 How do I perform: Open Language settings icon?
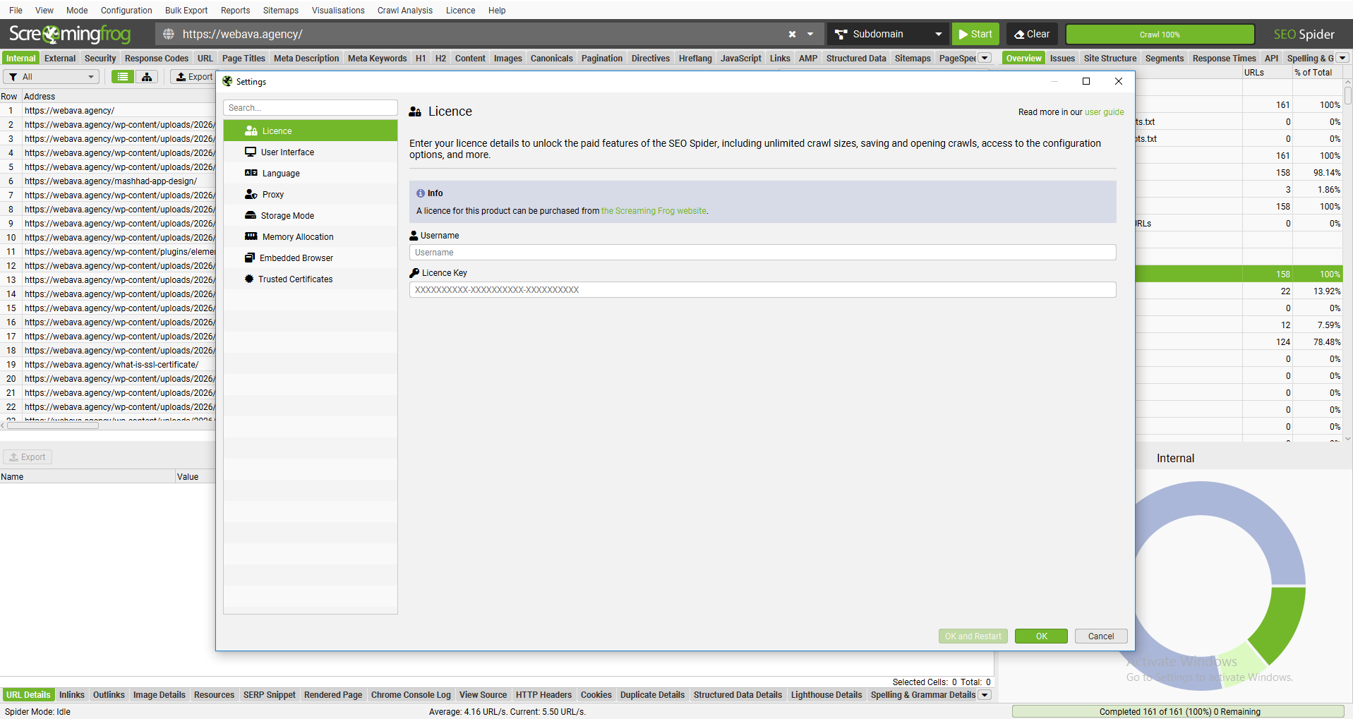pos(251,173)
